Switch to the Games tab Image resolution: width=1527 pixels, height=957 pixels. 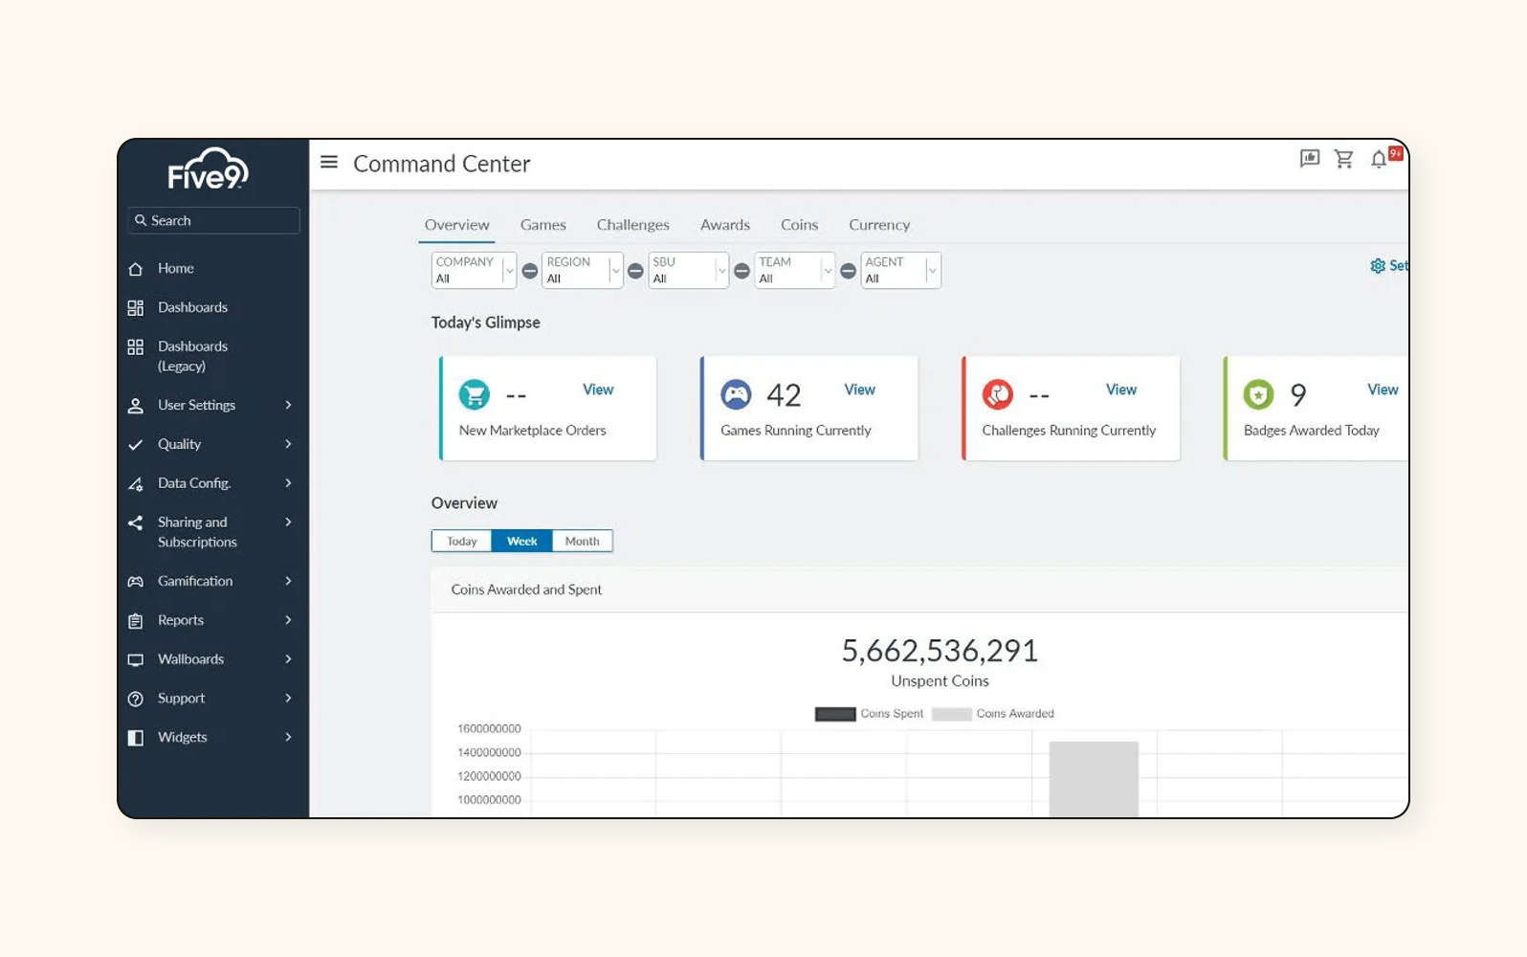click(543, 225)
